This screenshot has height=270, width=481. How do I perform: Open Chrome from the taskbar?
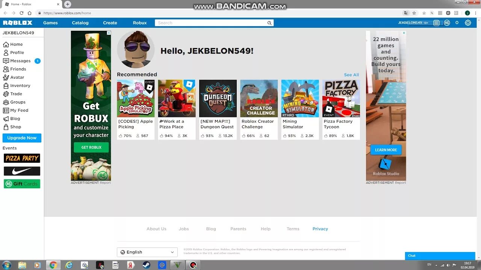click(53, 265)
